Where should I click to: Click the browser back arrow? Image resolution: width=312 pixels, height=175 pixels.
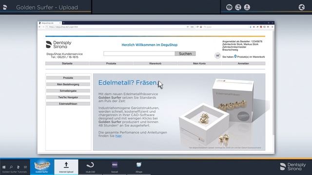39,27
